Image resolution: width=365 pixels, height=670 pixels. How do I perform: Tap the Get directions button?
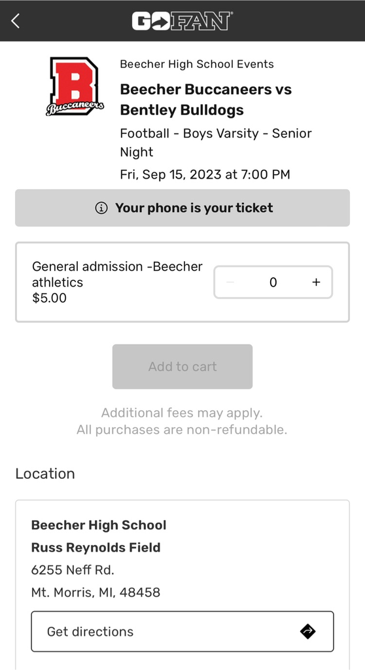click(182, 631)
